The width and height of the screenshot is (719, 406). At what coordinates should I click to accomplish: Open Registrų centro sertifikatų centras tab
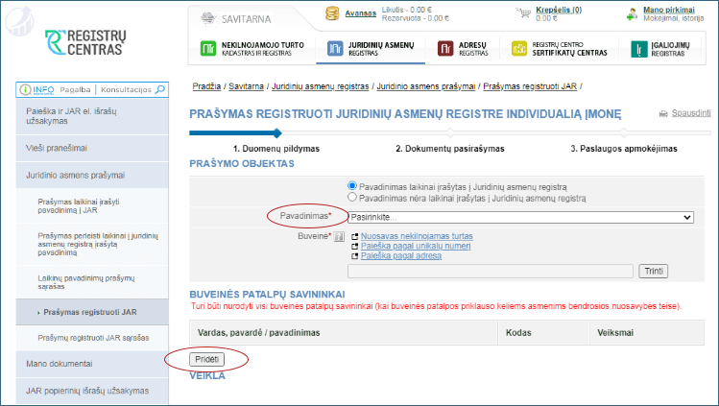click(560, 49)
